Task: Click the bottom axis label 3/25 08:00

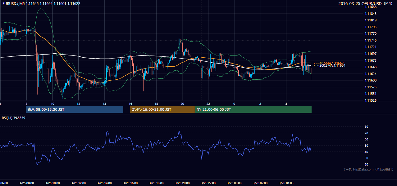Action: coord(26,183)
